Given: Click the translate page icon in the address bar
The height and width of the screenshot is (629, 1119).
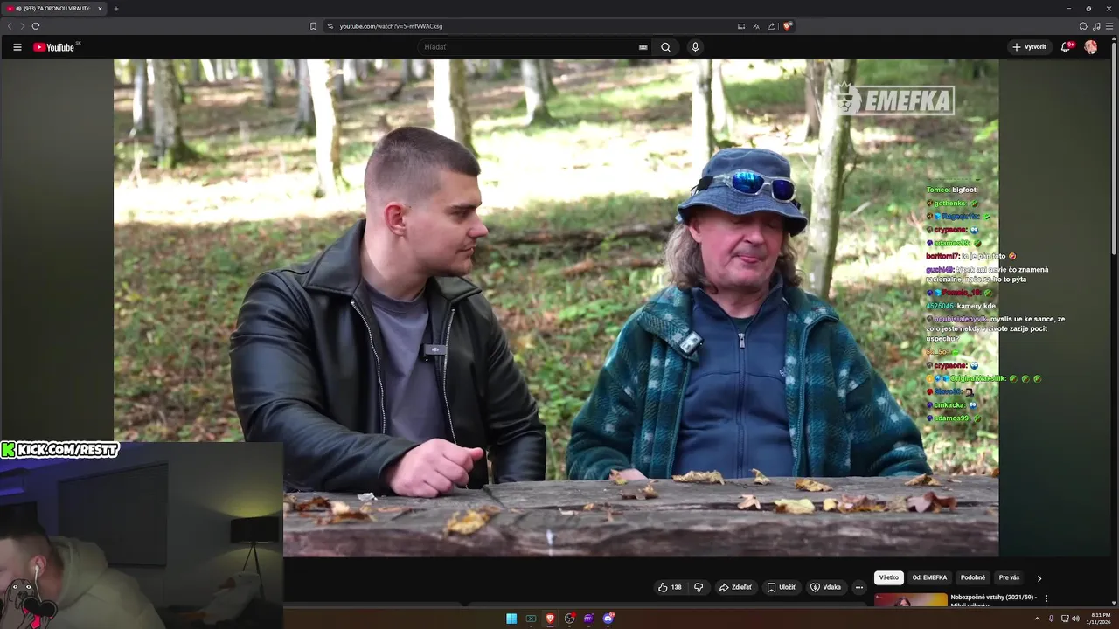Looking at the screenshot, I should pyautogui.click(x=756, y=26).
